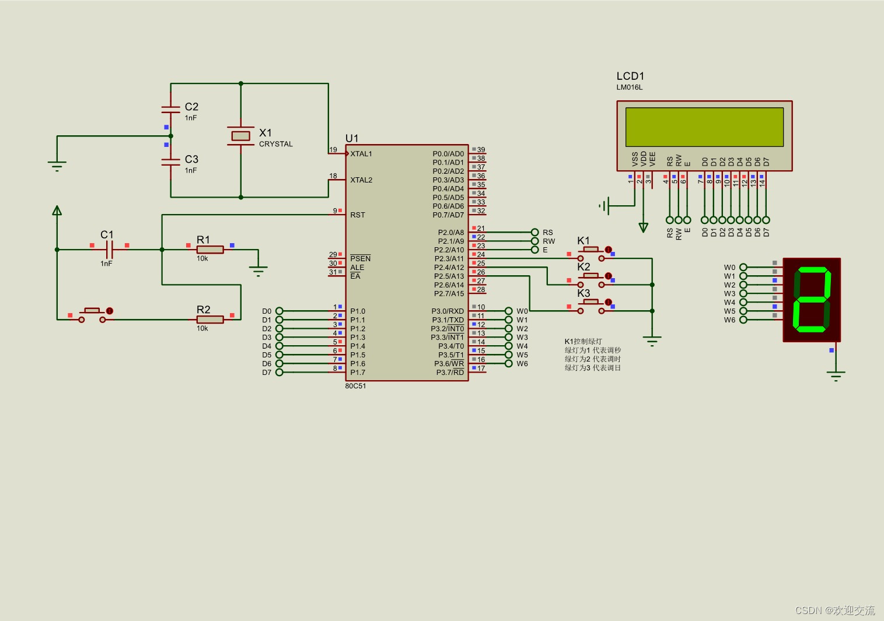Click the power arrow terminal above C1

click(57, 210)
